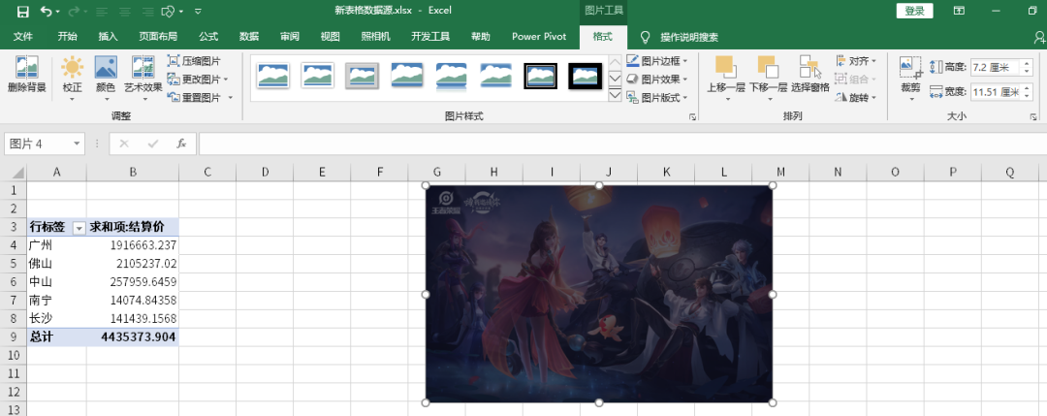Click the formula bar input area
The height and width of the screenshot is (416, 1047).
tap(621, 144)
